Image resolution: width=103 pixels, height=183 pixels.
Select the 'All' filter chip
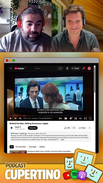(x=12, y=147)
